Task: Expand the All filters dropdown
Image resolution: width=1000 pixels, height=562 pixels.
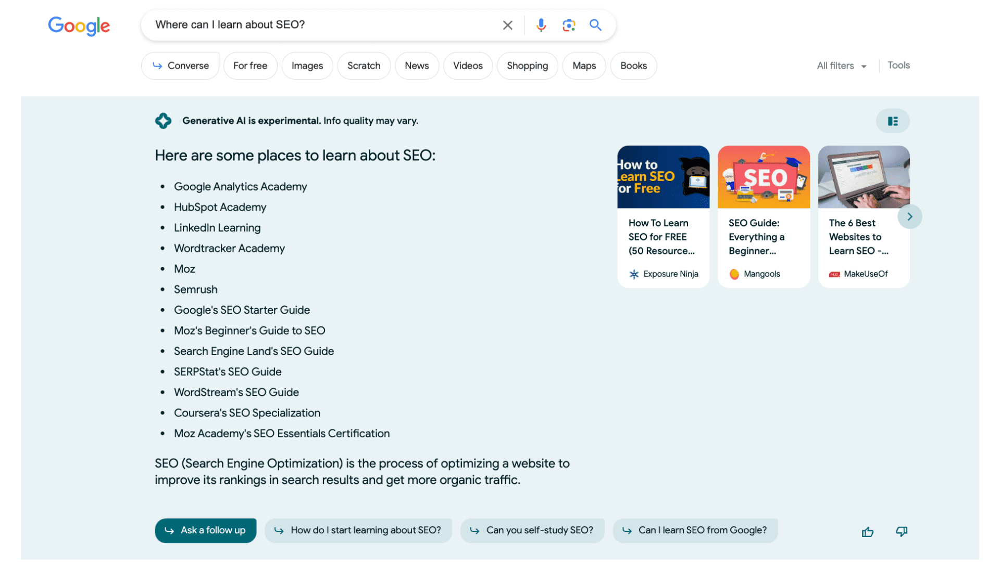Action: pyautogui.click(x=841, y=66)
